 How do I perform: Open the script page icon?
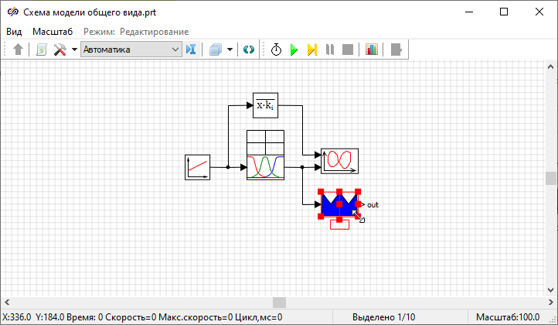[41, 50]
